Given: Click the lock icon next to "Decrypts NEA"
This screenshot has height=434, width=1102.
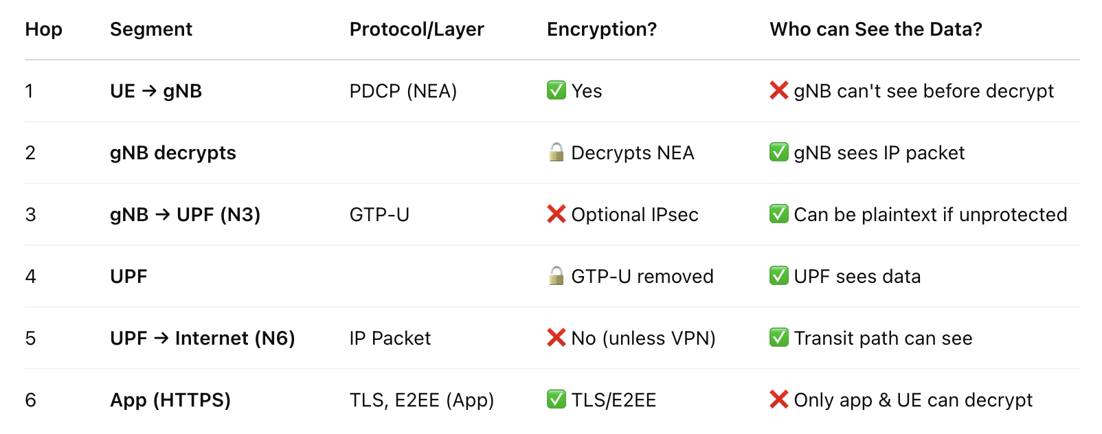Looking at the screenshot, I should pyautogui.click(x=556, y=152).
